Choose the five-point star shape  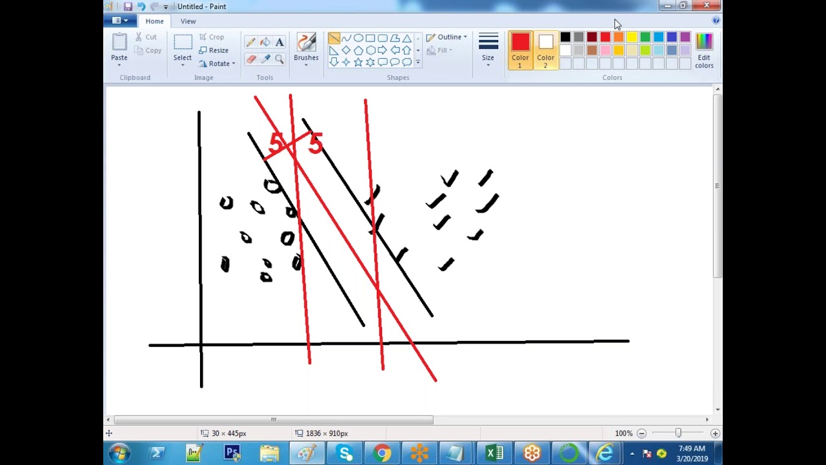pyautogui.click(x=358, y=63)
